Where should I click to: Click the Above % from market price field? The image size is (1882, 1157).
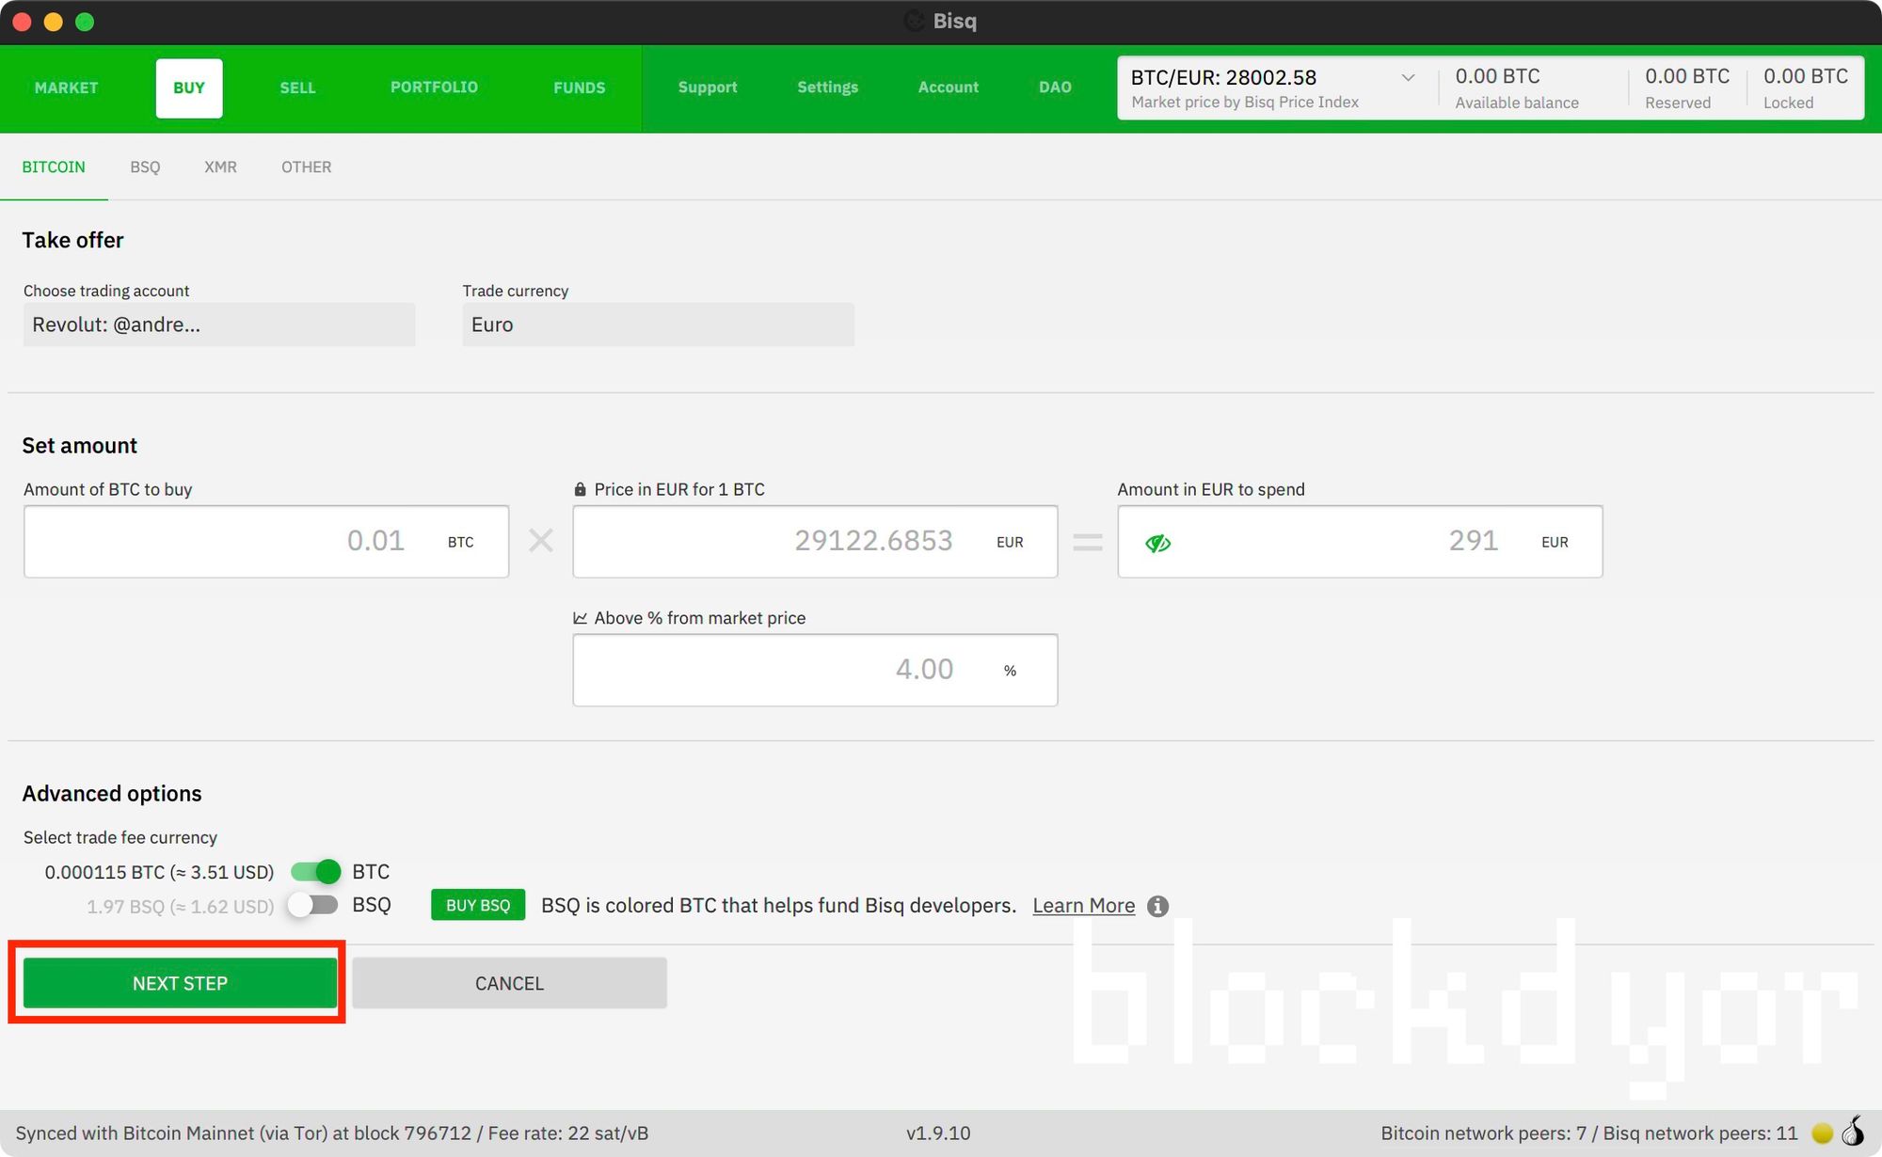click(815, 670)
